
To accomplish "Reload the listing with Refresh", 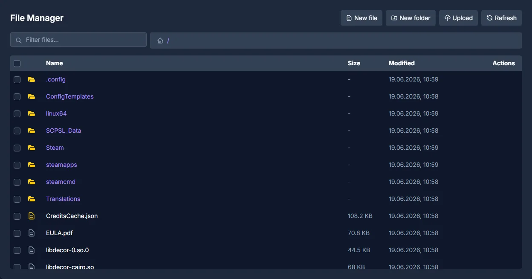I will 501,18.
